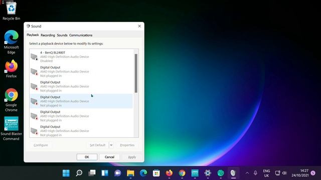Image resolution: width=321 pixels, height=180 pixels.
Task: Open network and volume quick settings
Action: (x=281, y=173)
